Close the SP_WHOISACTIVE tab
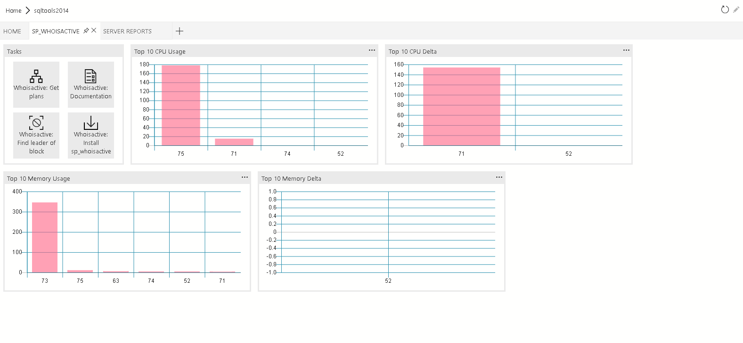This screenshot has height=343, width=743. (x=94, y=31)
